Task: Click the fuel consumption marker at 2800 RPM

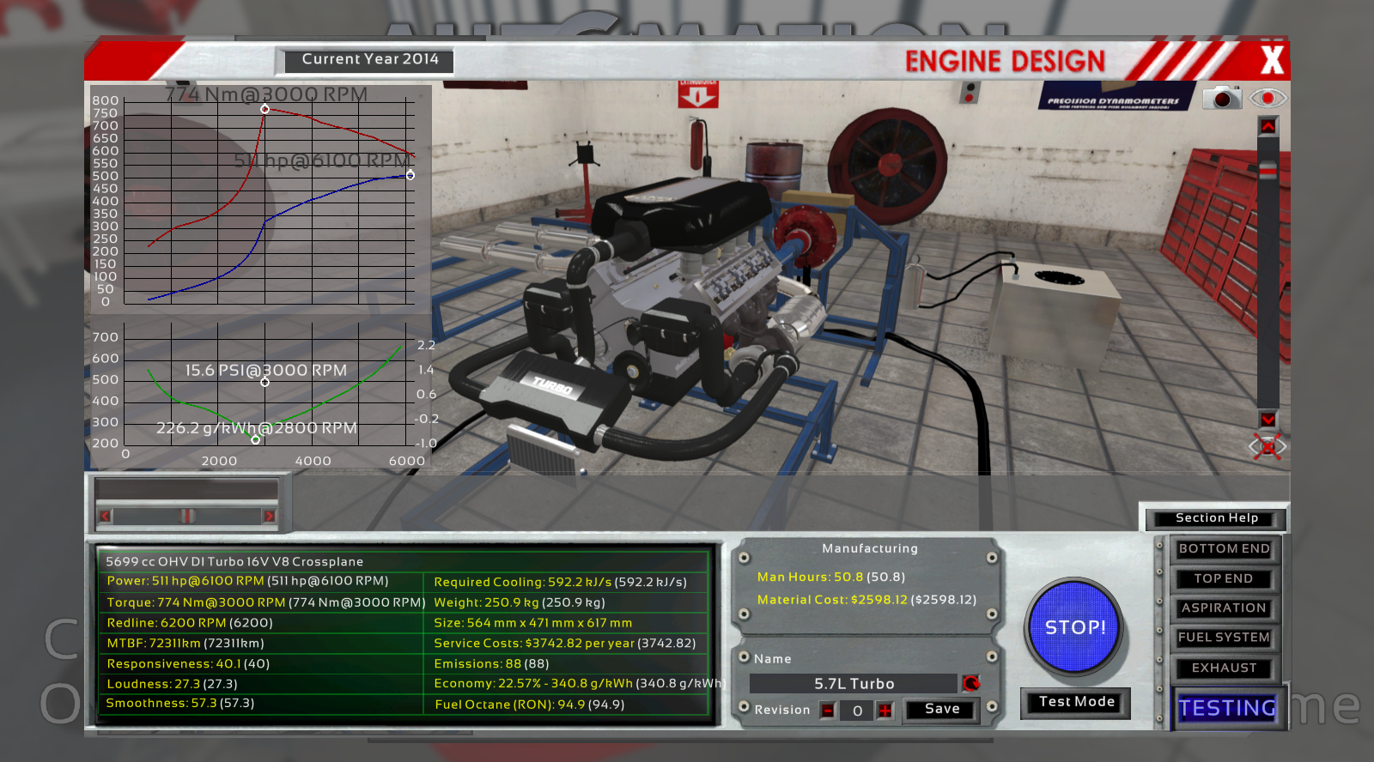Action: [256, 439]
